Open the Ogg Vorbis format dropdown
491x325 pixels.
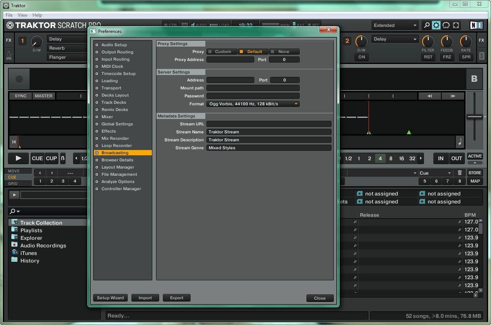point(253,104)
